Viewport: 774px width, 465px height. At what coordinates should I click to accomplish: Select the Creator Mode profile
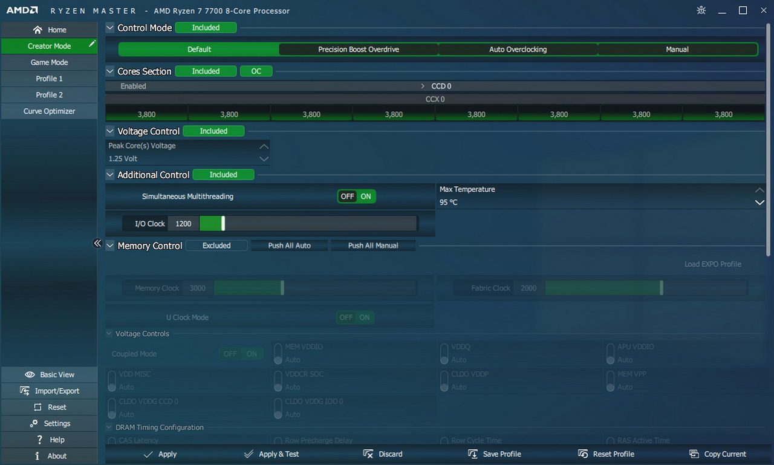[x=49, y=46]
